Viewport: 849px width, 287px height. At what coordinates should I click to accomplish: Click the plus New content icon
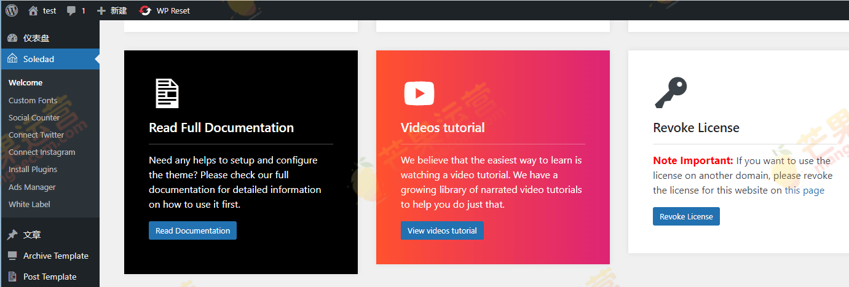pos(101,10)
